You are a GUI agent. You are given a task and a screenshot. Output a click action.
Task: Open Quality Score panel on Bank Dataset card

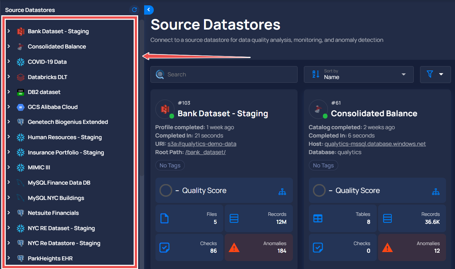224,190
